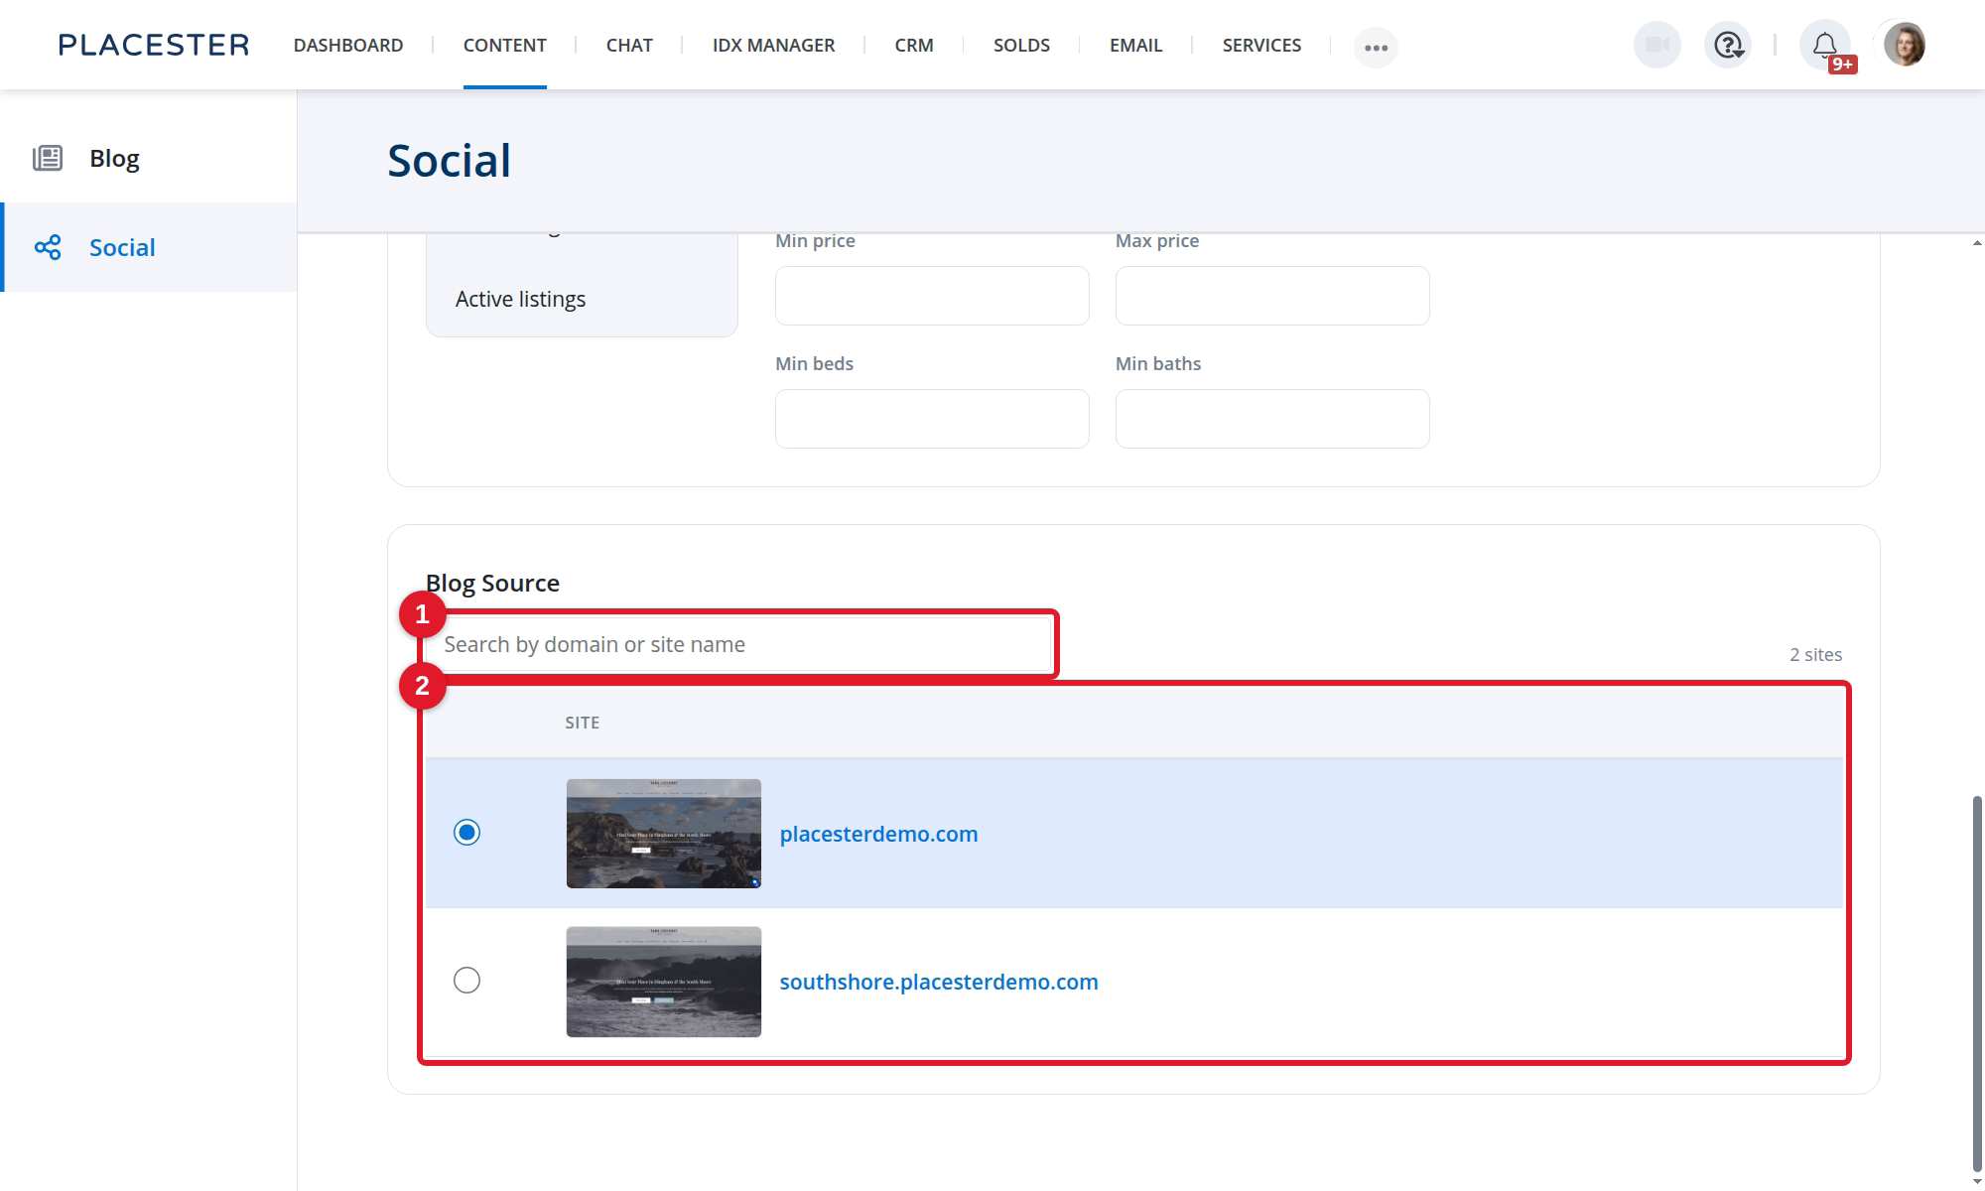The width and height of the screenshot is (1985, 1191).
Task: Click the Placester logo
Action: (154, 45)
